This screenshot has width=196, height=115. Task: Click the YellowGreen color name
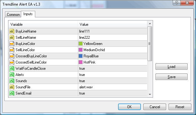pyautogui.click(x=93, y=44)
